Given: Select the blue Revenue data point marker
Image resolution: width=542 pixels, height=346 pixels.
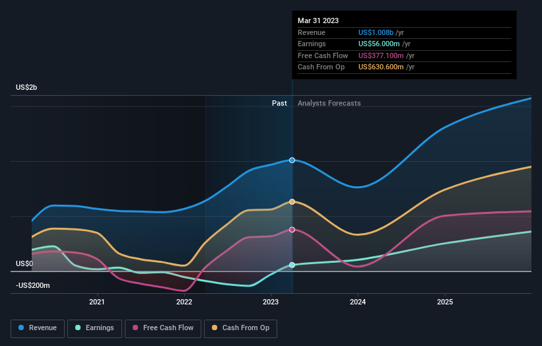Looking at the screenshot, I should coord(292,160).
